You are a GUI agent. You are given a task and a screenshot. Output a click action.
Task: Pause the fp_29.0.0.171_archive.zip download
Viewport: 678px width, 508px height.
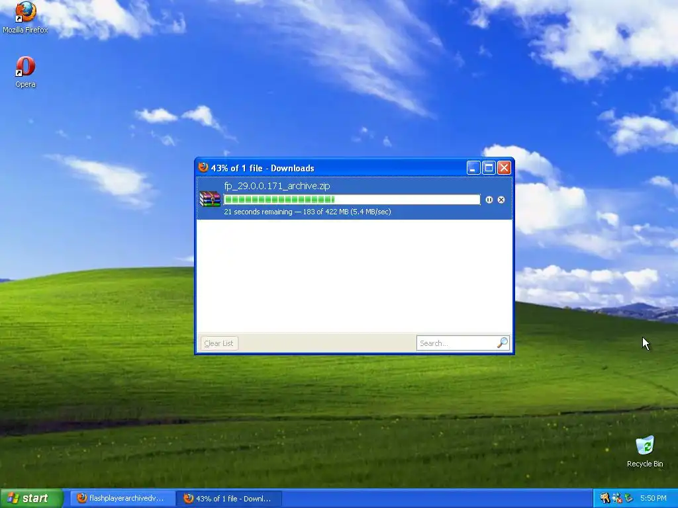click(489, 200)
